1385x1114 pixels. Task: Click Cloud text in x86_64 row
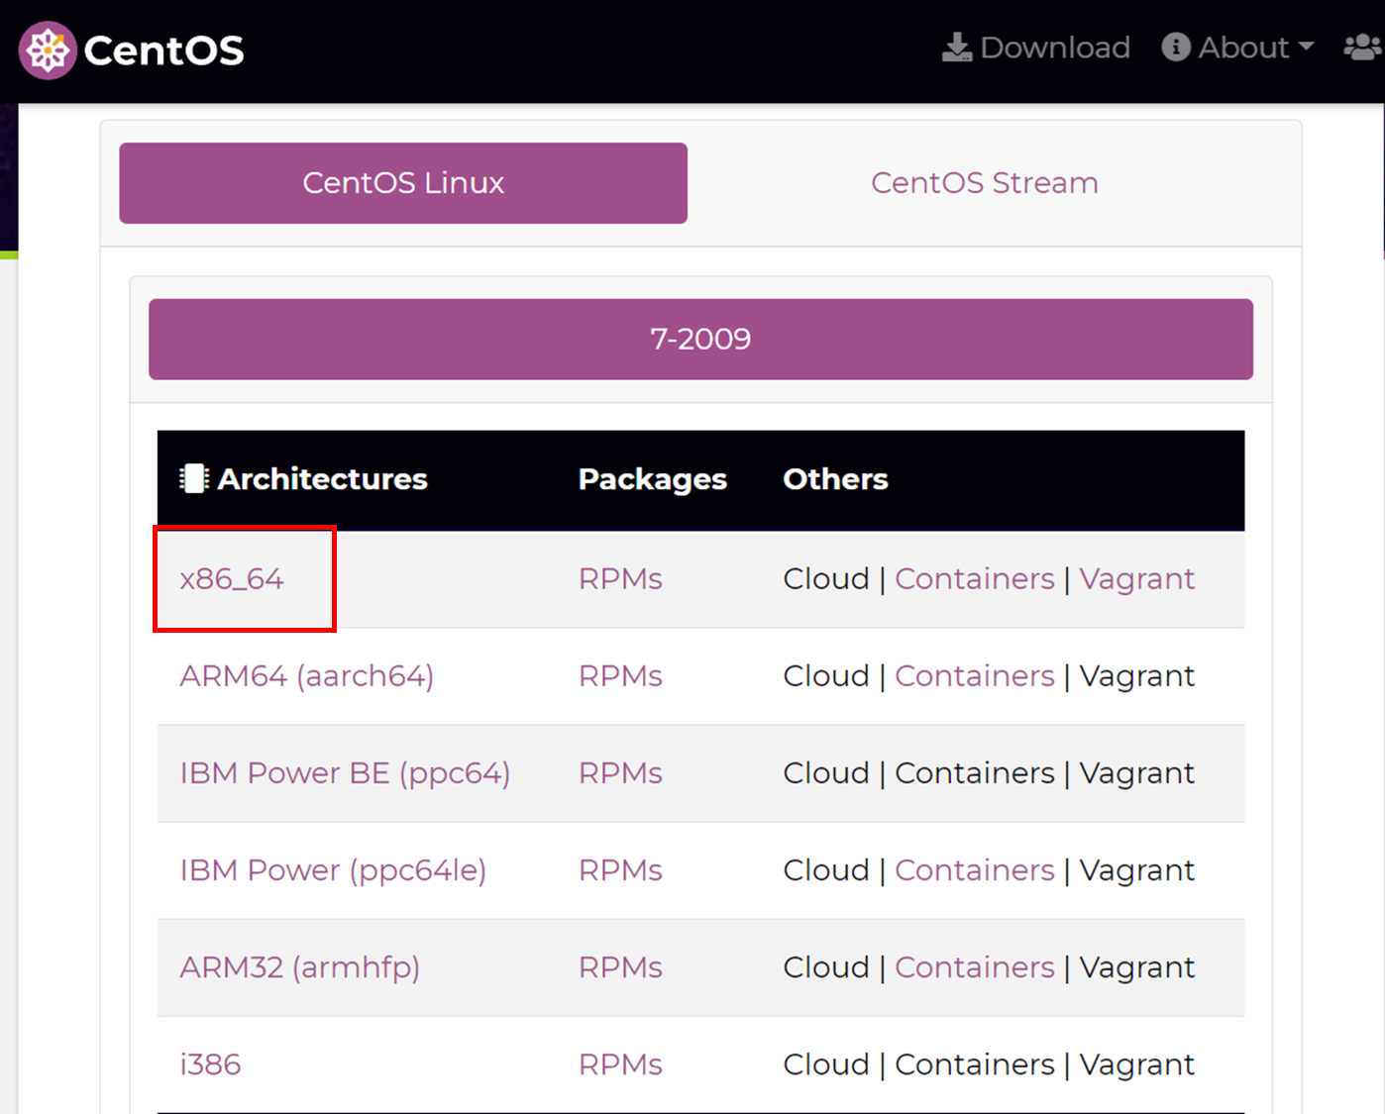tap(826, 579)
